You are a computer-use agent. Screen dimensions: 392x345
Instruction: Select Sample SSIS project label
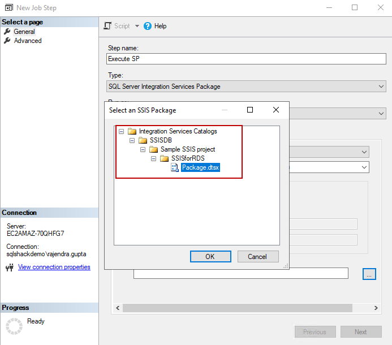coord(188,149)
